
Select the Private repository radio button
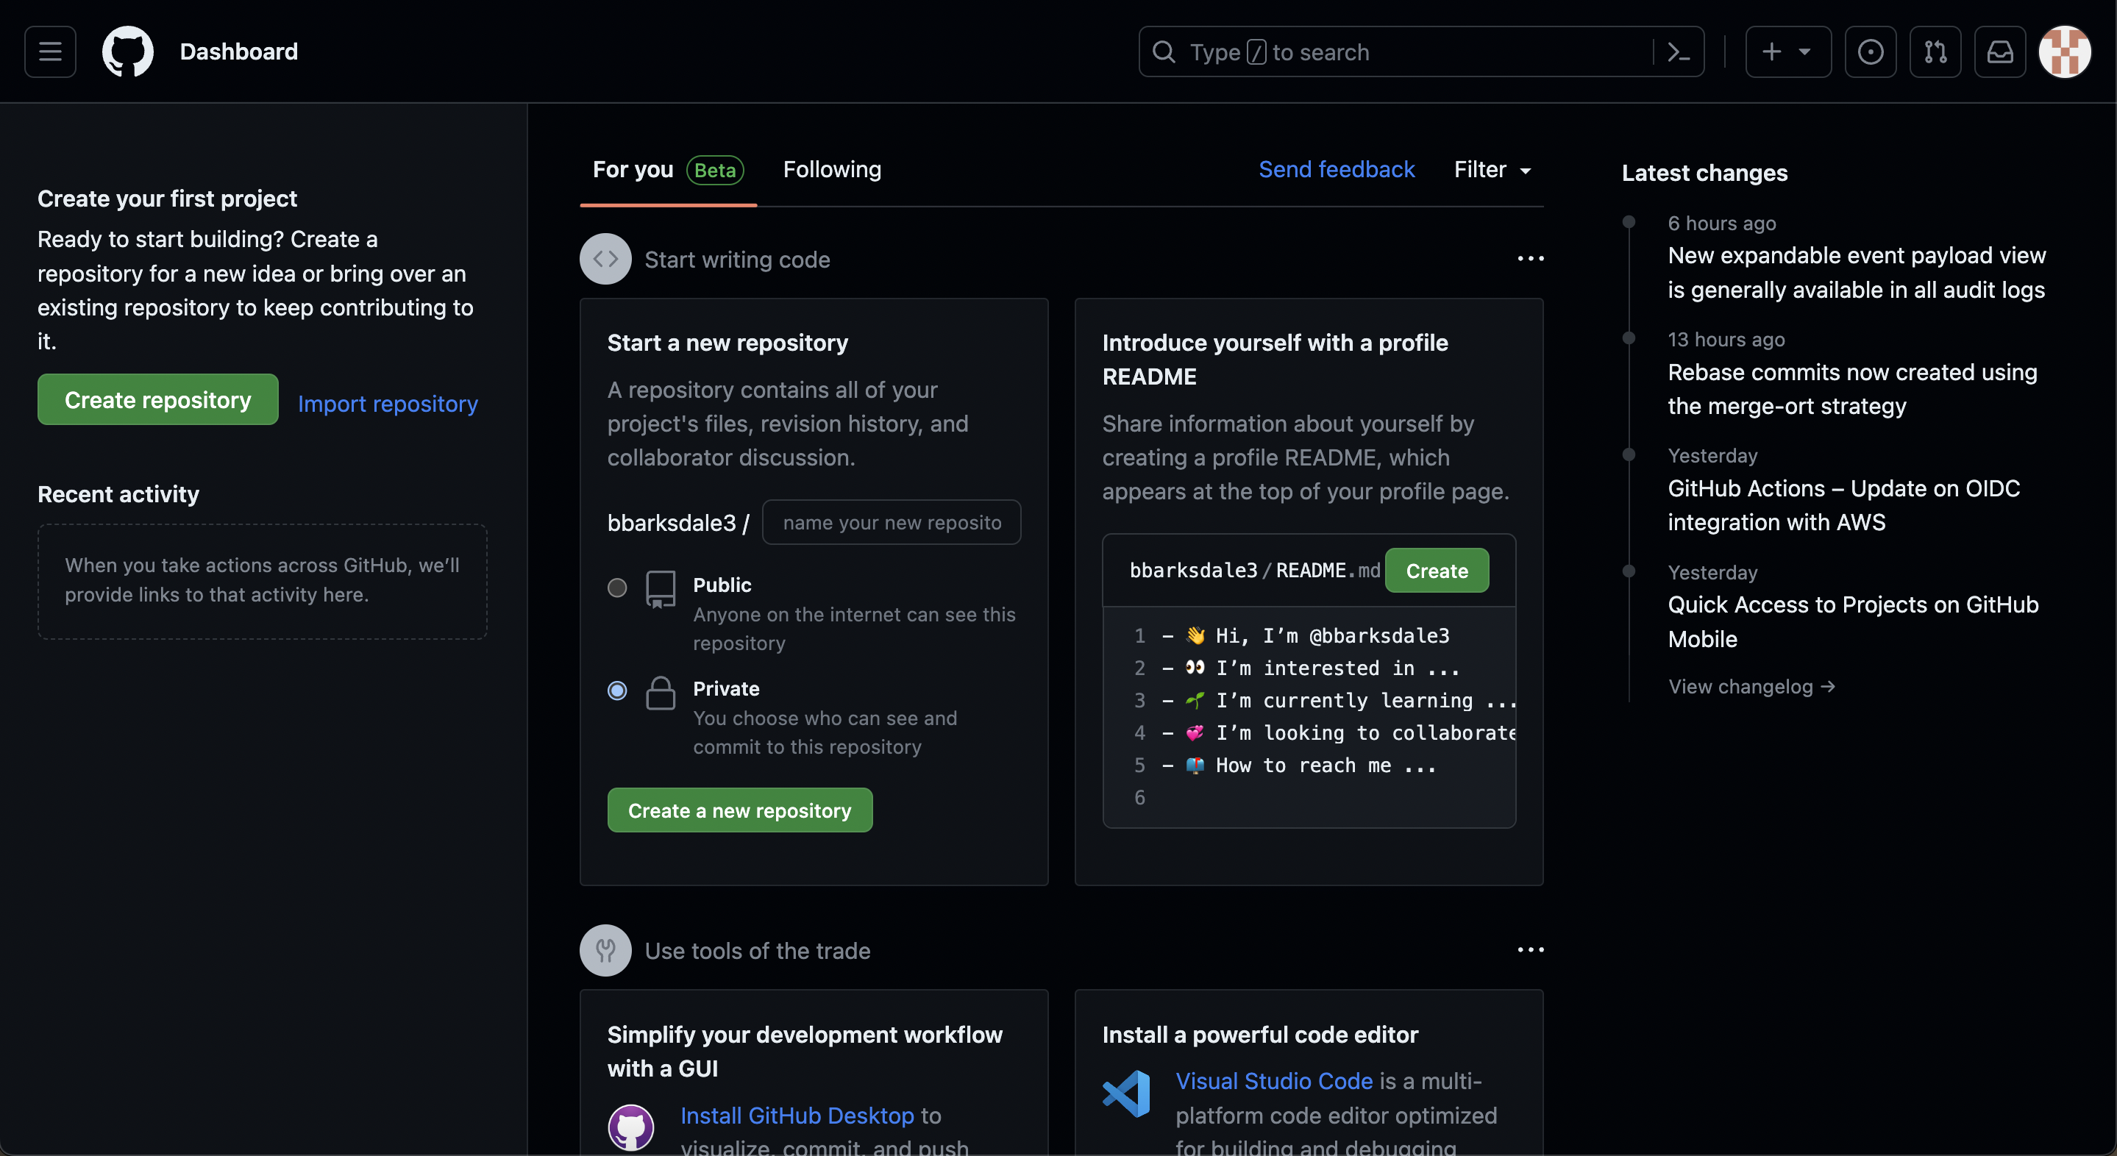(x=615, y=691)
